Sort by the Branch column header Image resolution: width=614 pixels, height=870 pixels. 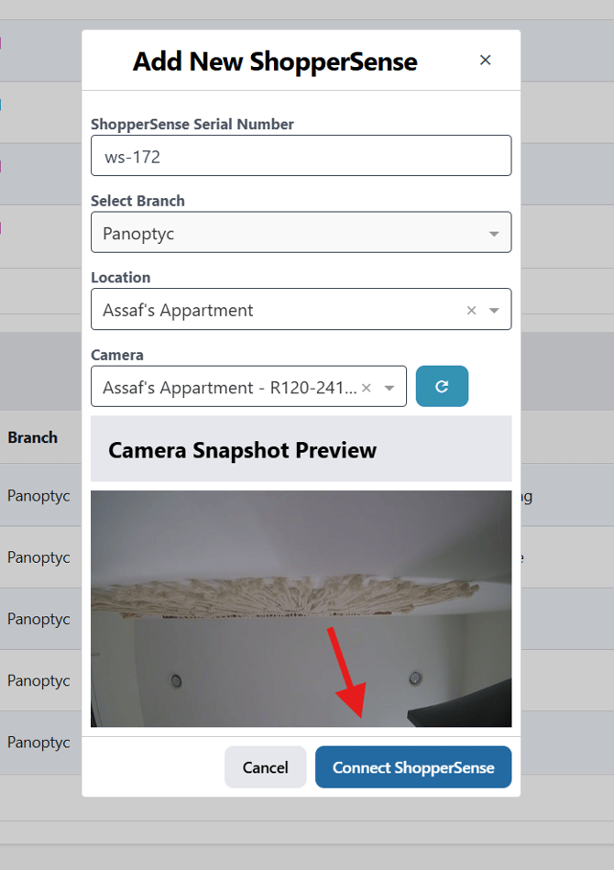[33, 437]
